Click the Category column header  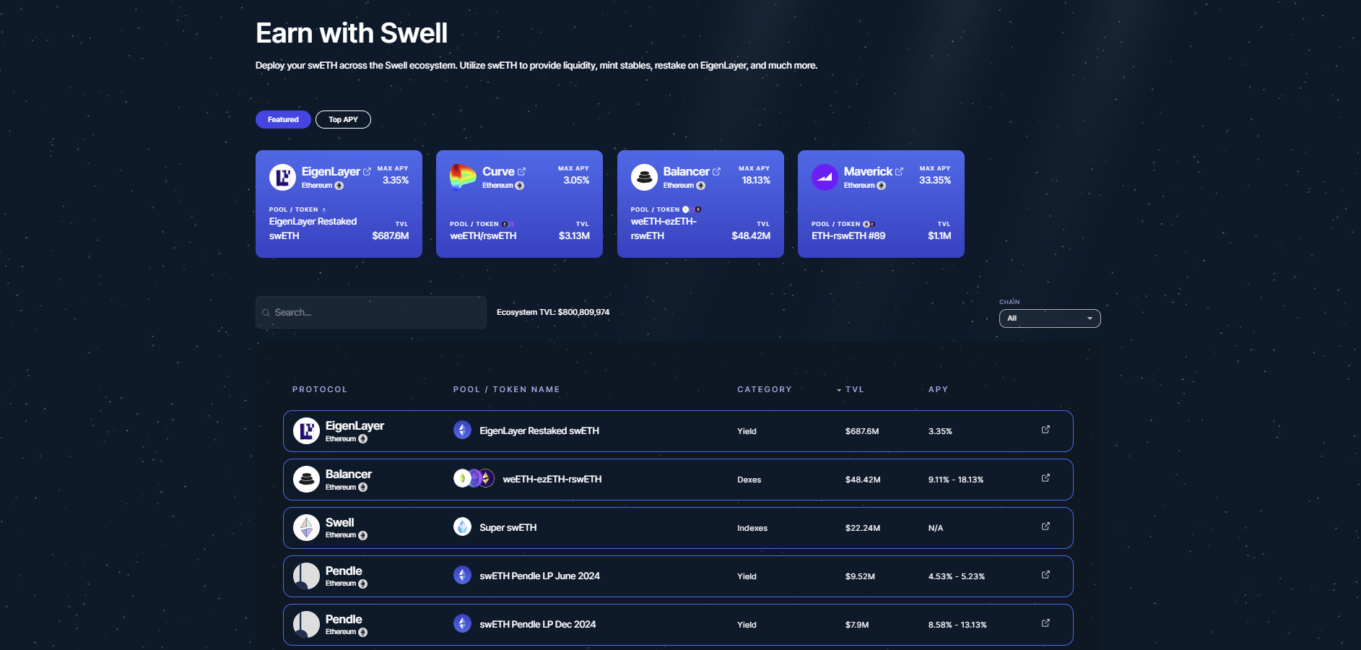coord(764,389)
